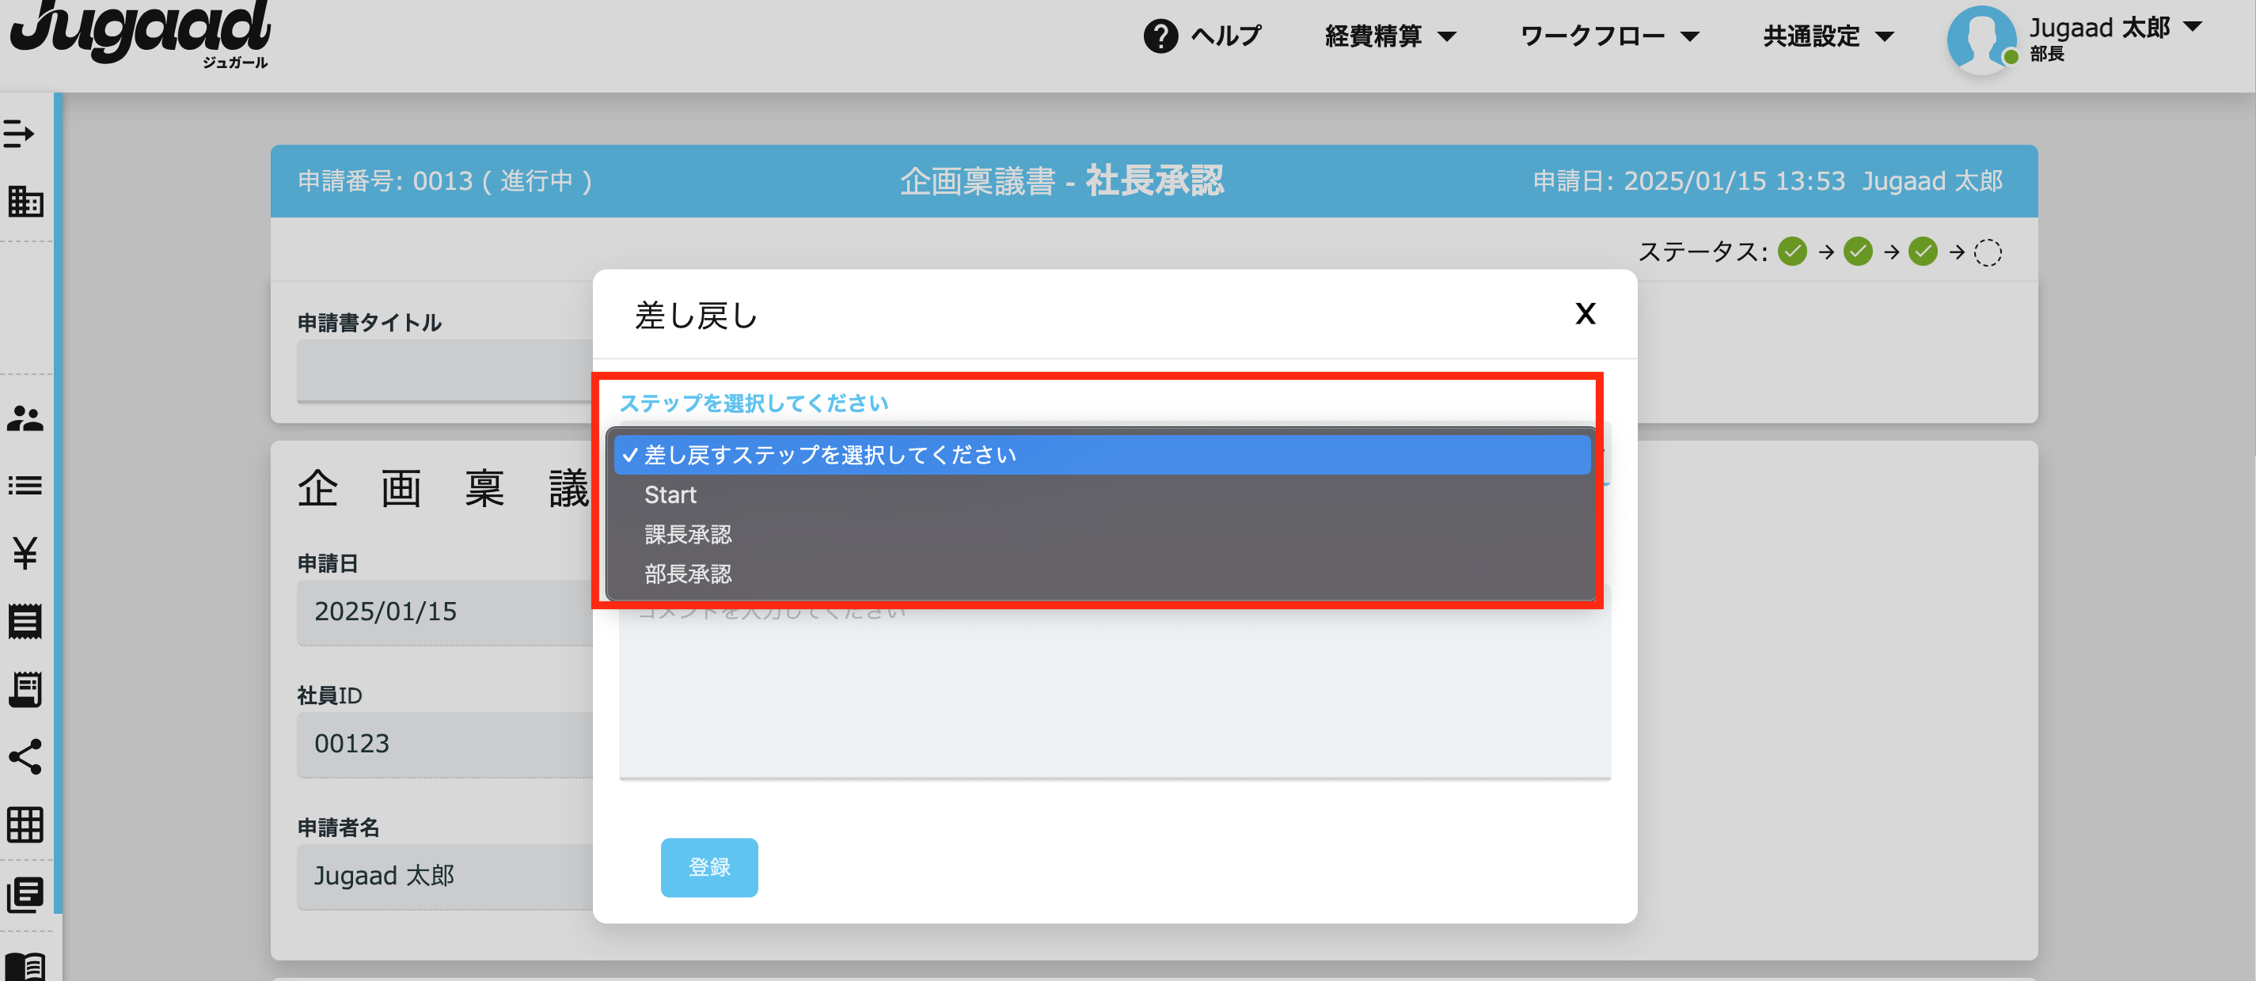Click the 社員ID field 00123
Screen dimensions: 2256x981
pyautogui.click(x=445, y=744)
